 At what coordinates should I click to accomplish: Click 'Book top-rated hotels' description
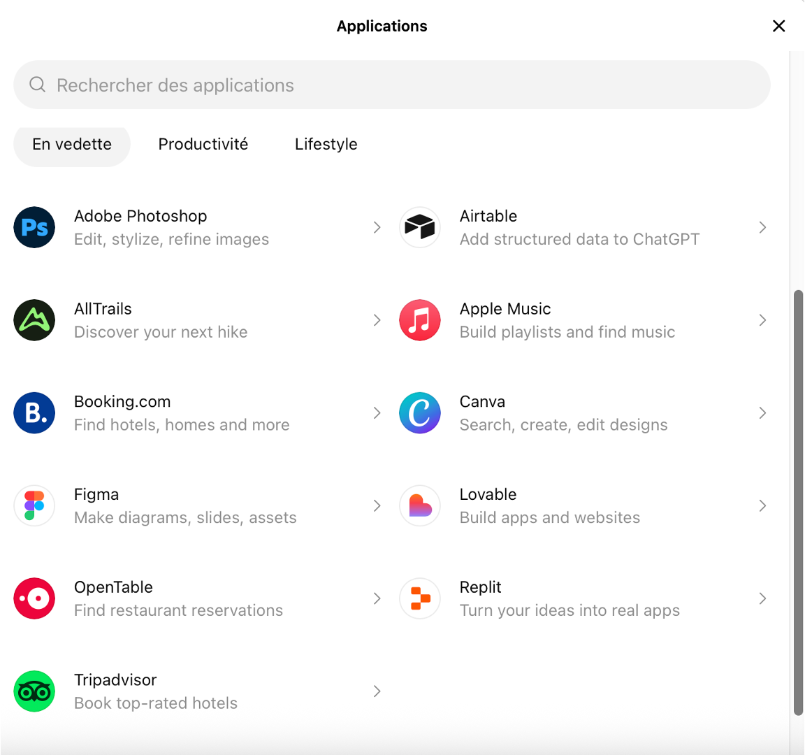(x=156, y=703)
